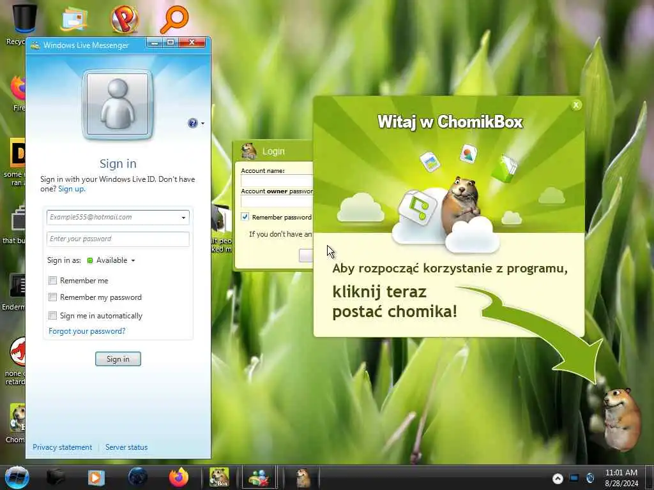Close the Witaj w ChomikBox welcome popup
The width and height of the screenshot is (654, 490).
click(576, 105)
